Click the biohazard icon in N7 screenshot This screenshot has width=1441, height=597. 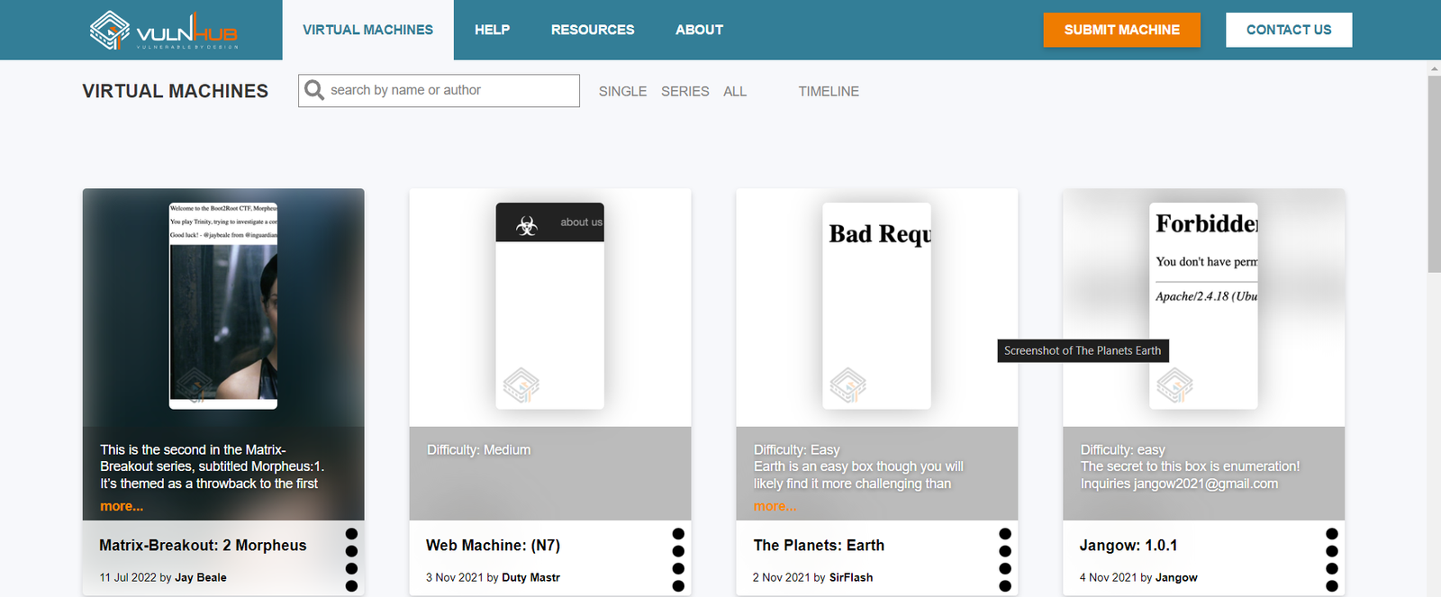pos(527,225)
